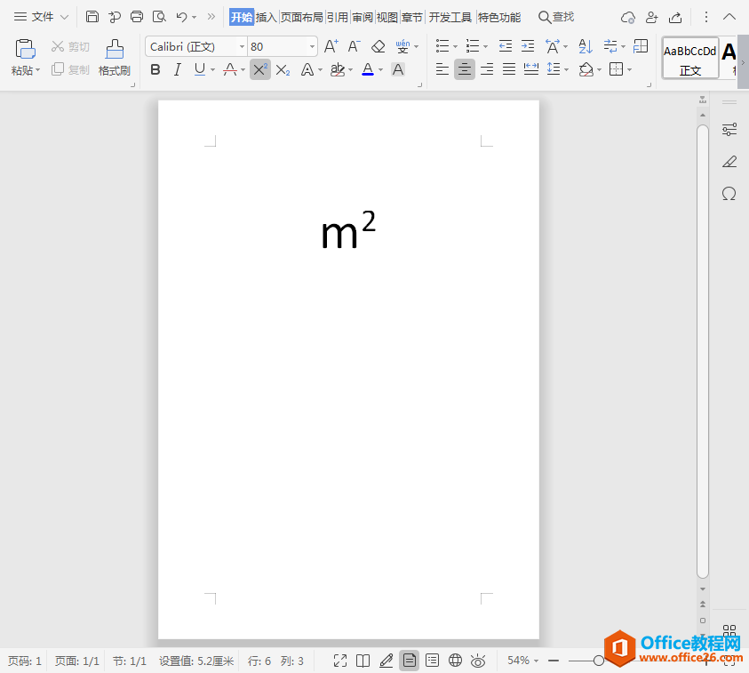Switch to the 引用 tab
Image resolution: width=749 pixels, height=673 pixels.
pyautogui.click(x=338, y=17)
